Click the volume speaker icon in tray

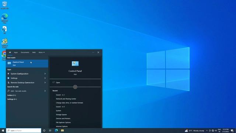coord(216,130)
